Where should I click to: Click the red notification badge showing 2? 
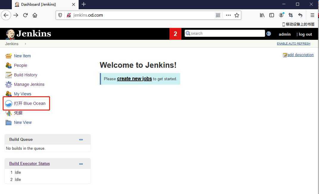coord(175,34)
